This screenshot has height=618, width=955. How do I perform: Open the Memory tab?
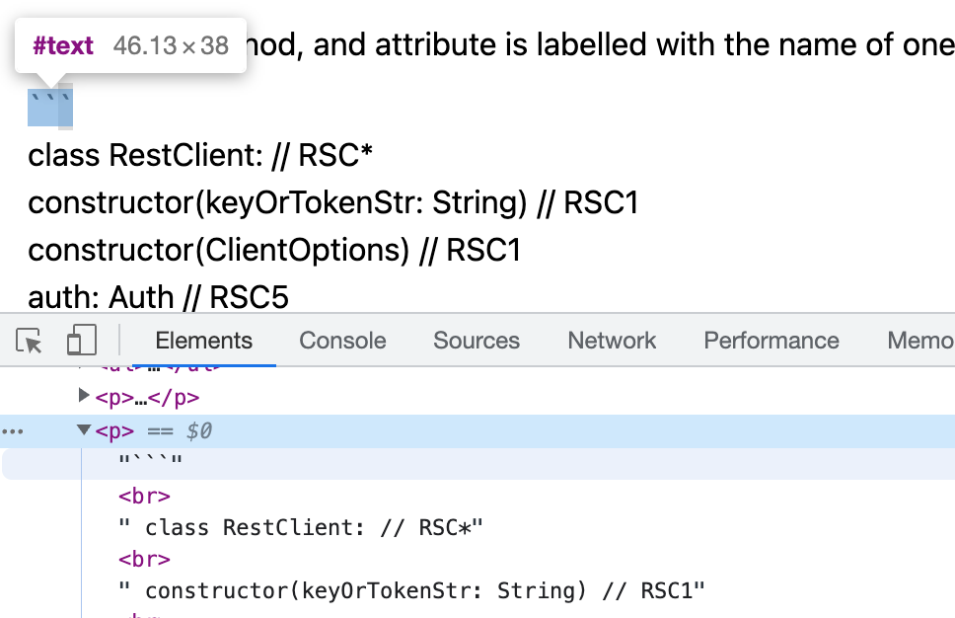tap(920, 340)
